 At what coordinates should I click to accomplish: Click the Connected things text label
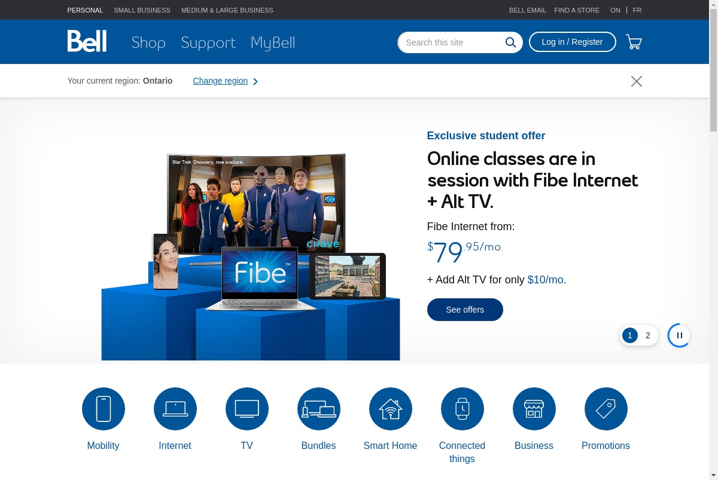(x=462, y=452)
